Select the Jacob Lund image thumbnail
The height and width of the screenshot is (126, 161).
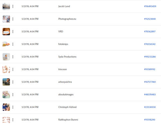6,6
